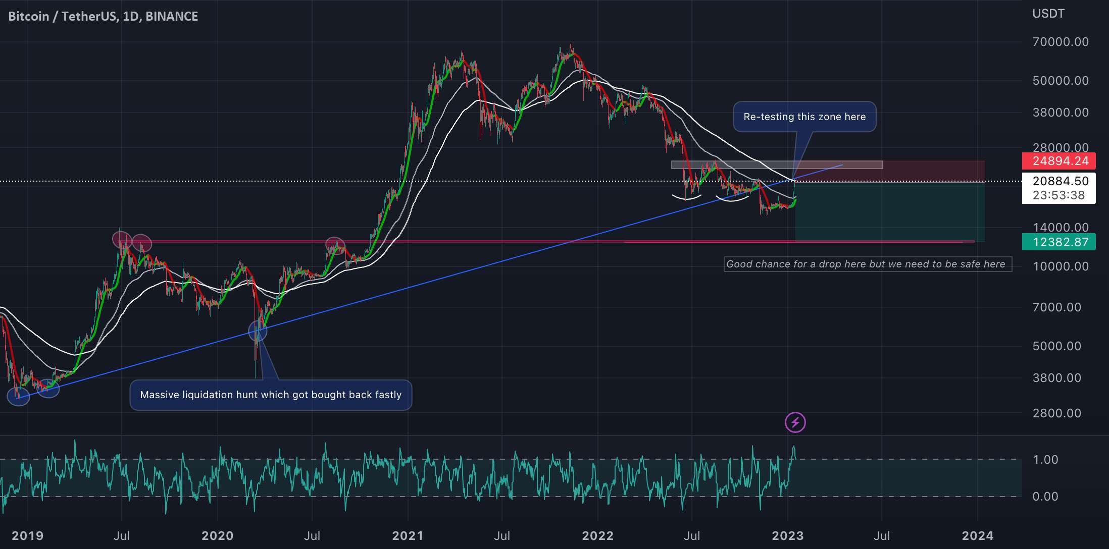Screen dimensions: 1109x549
Task: Click the 50000.00 price axis label
Action: [x=1061, y=81]
